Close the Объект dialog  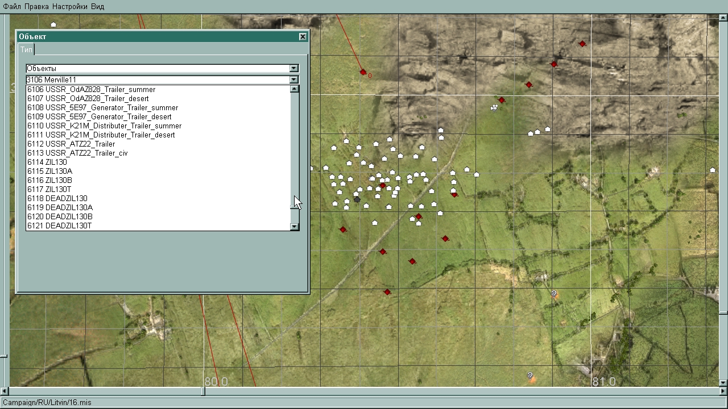pyautogui.click(x=303, y=37)
